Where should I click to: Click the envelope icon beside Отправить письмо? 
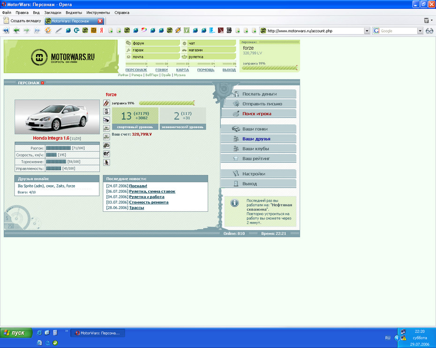[236, 104]
